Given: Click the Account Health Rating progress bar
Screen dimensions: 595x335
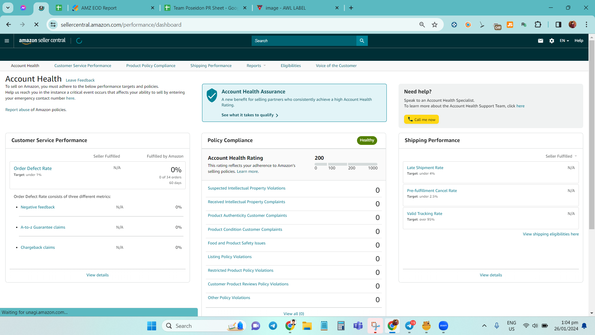Looking at the screenshot, I should (346, 164).
